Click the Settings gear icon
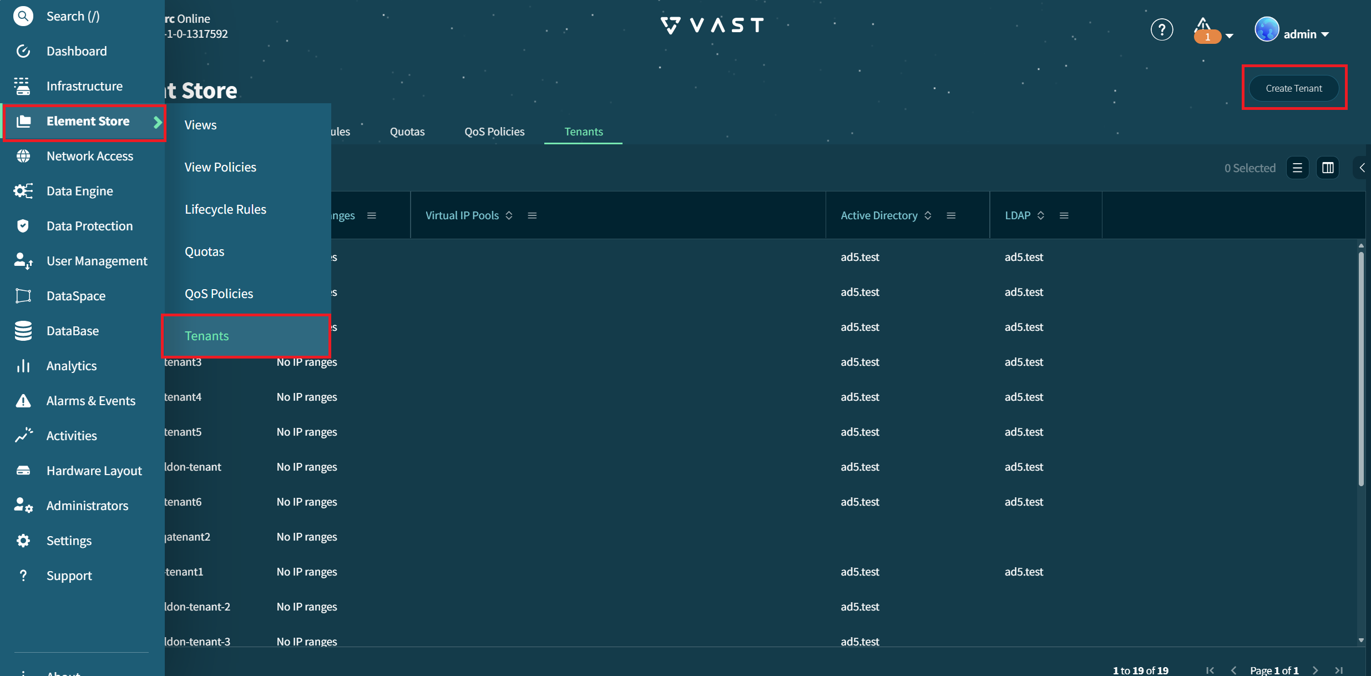This screenshot has width=1371, height=676. point(23,541)
